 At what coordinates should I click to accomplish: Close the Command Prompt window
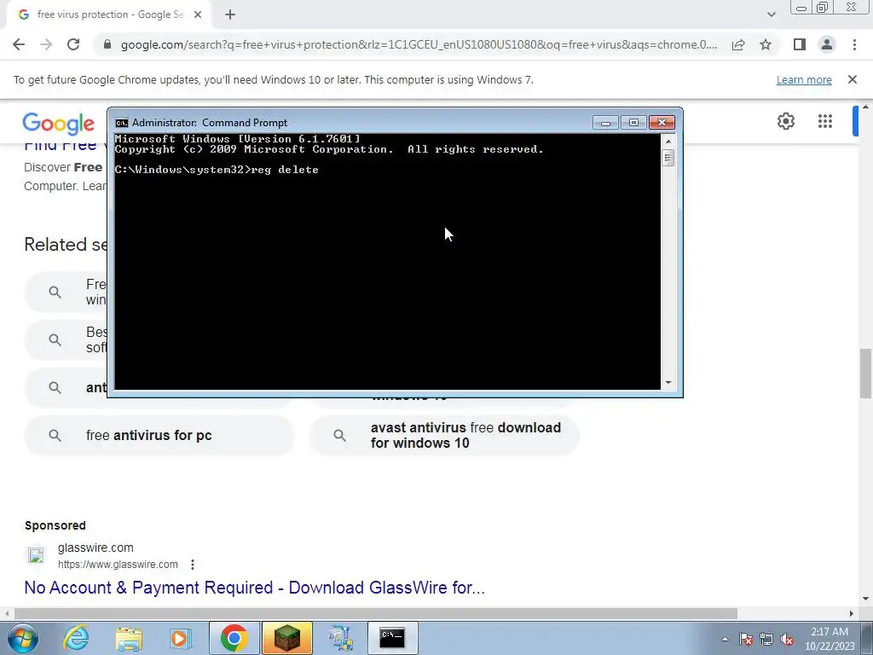coord(662,123)
